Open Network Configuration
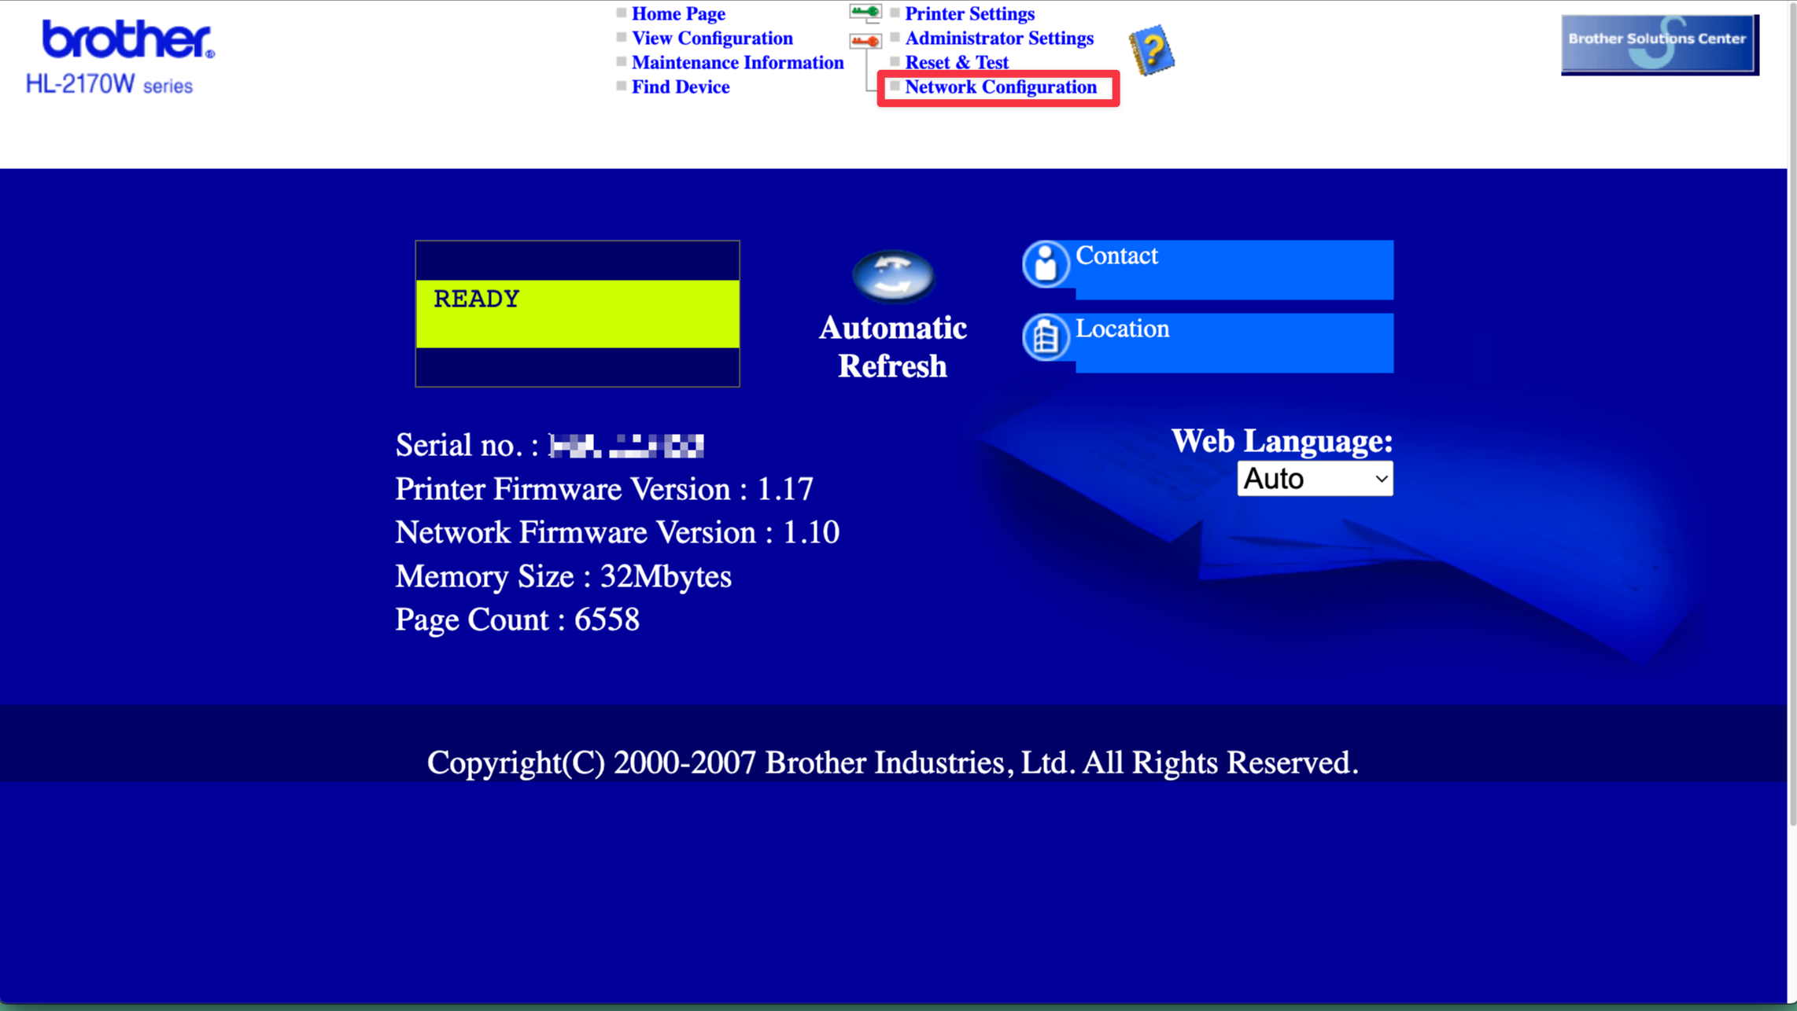Image resolution: width=1797 pixels, height=1011 pixels. click(x=1000, y=87)
